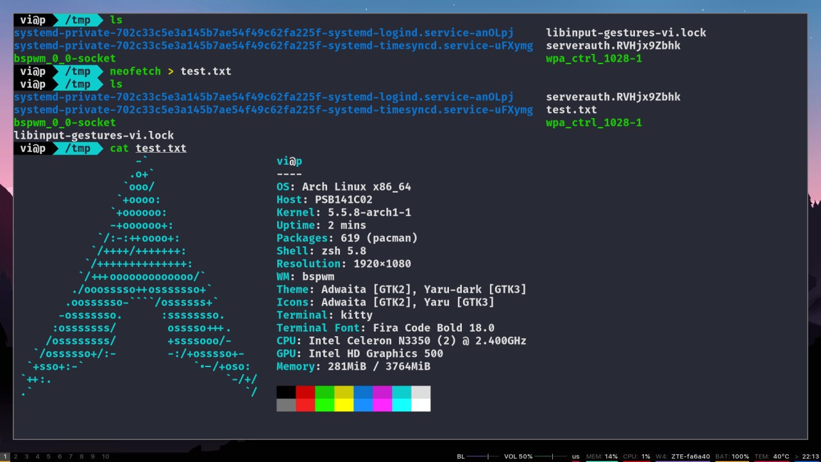
Task: Click 'OS: Arch Linux x86_64' line
Action: pyautogui.click(x=344, y=187)
